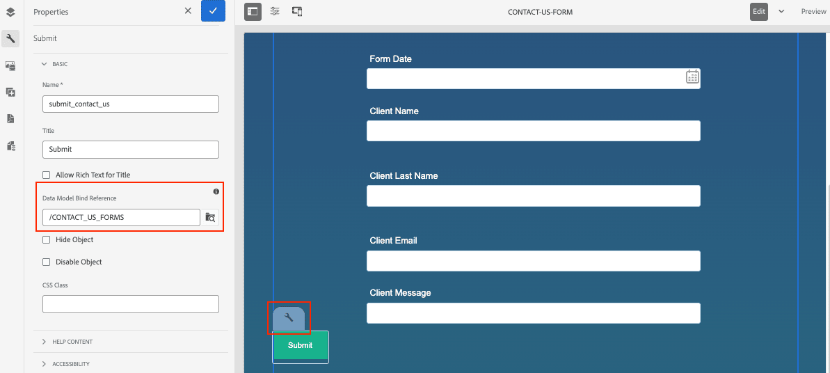Image resolution: width=830 pixels, height=373 pixels.
Task: Open the Data Sources document sidebar icon
Action: (x=10, y=119)
